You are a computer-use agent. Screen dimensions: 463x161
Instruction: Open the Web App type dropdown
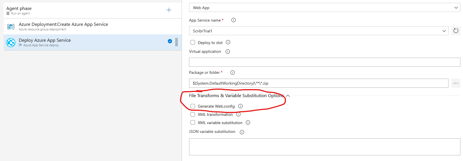pyautogui.click(x=325, y=8)
